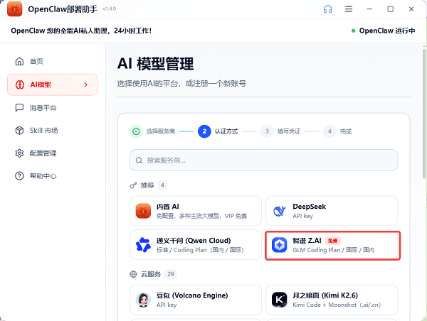Click the AI 模型管理 heading

point(155,64)
